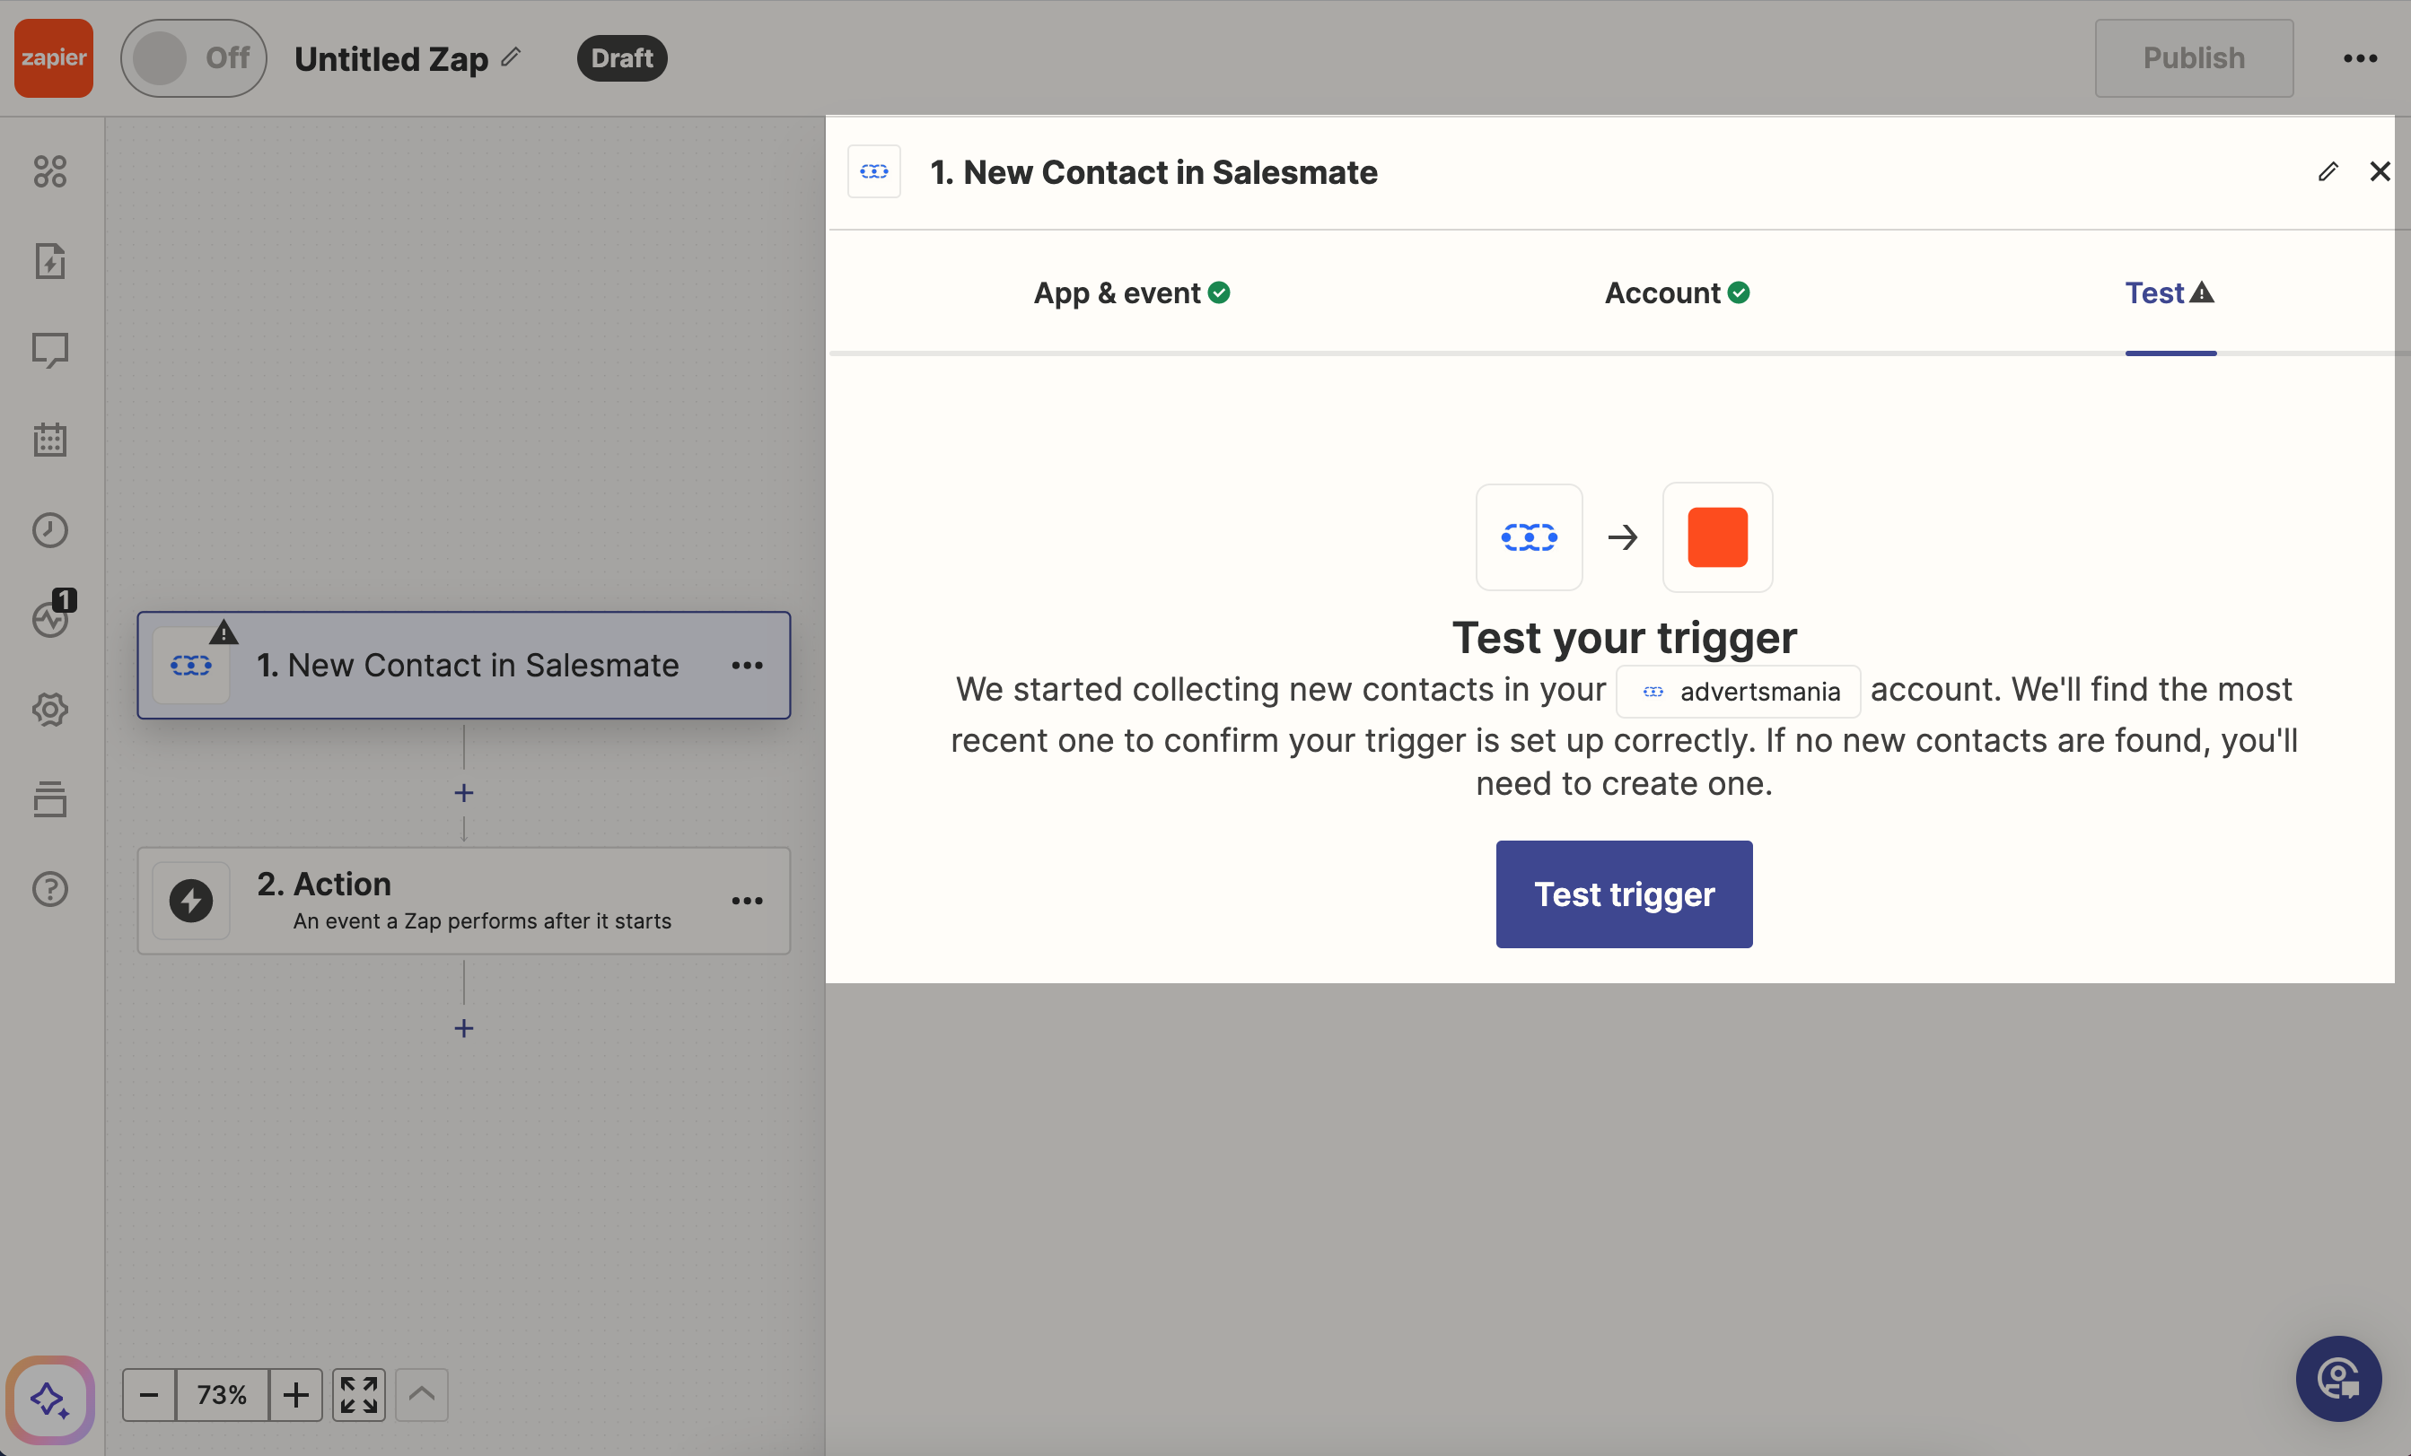The width and height of the screenshot is (2411, 1456).
Task: Click the warning triangle on step 1
Action: point(224,632)
